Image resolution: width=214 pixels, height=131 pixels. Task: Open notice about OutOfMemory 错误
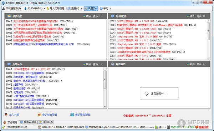click(x=150, y=25)
